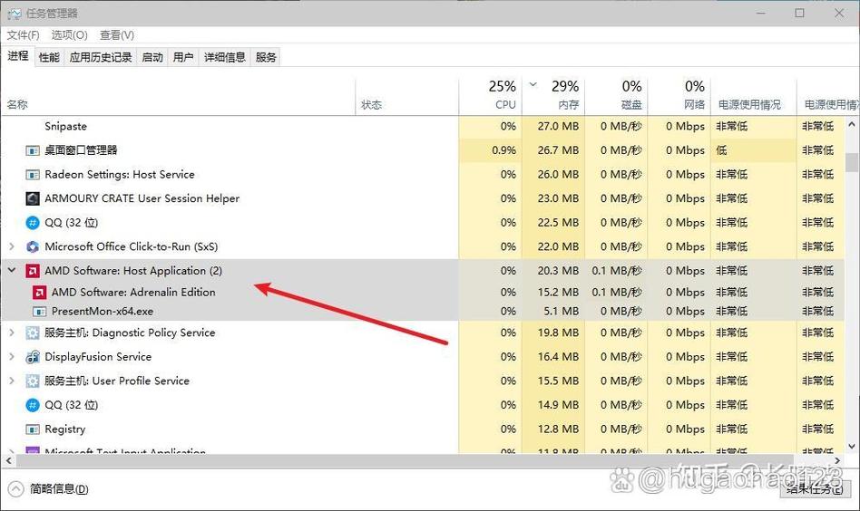Sort by the 名称 column header
This screenshot has width=860, height=511.
click(178, 97)
